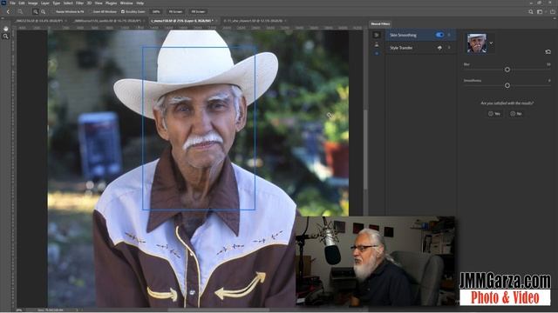Open the File menu
This screenshot has width=558, height=313.
click(x=12, y=3)
